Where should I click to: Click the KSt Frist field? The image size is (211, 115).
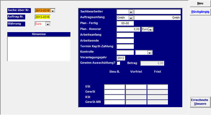157,97
